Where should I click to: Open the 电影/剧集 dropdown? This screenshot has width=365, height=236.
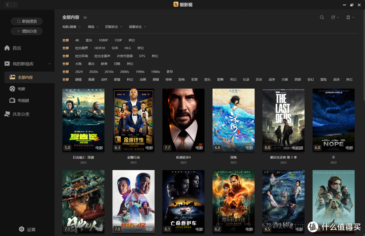[x=71, y=27]
